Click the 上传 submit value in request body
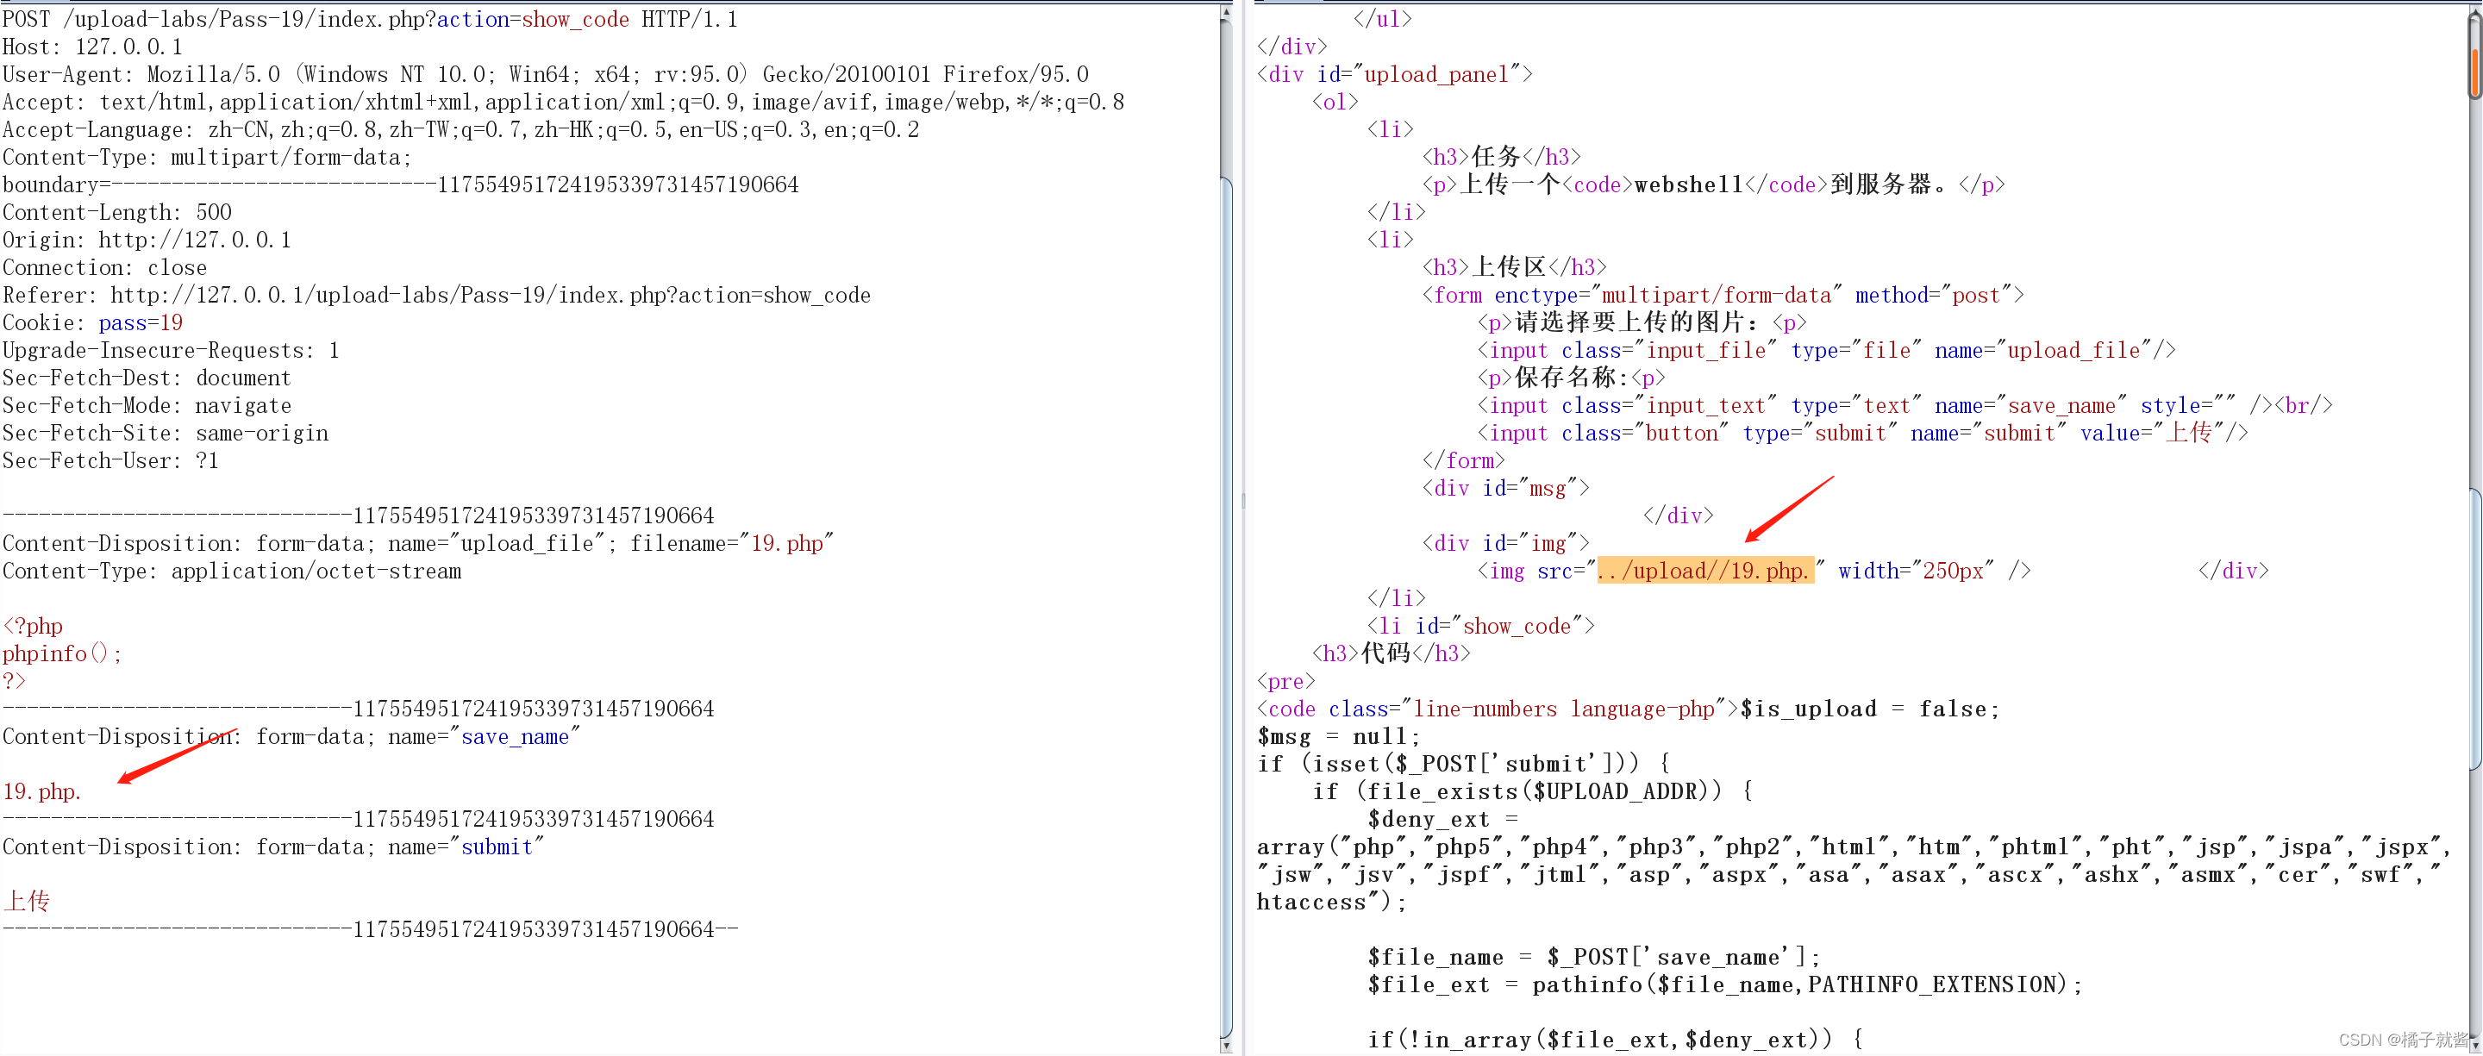Image resolution: width=2483 pixels, height=1056 pixels. 26,901
